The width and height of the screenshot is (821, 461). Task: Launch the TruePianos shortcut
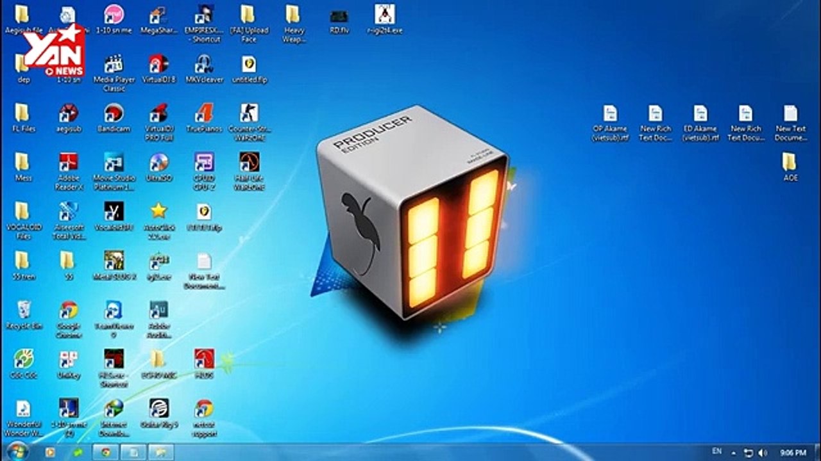tap(204, 118)
